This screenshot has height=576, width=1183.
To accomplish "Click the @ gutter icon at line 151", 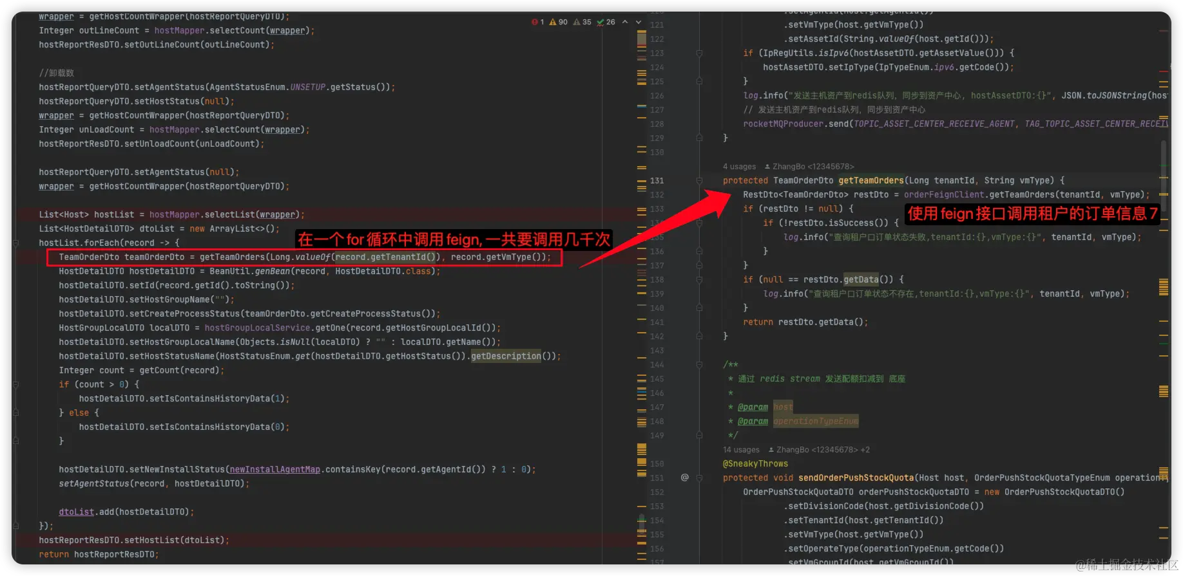I will pos(684,478).
